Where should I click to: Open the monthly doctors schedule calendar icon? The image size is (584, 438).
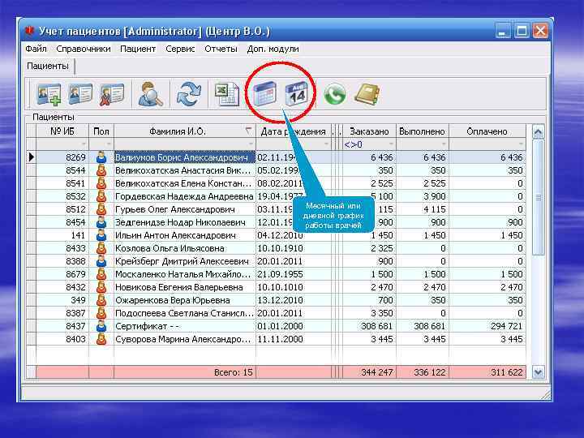tap(264, 93)
